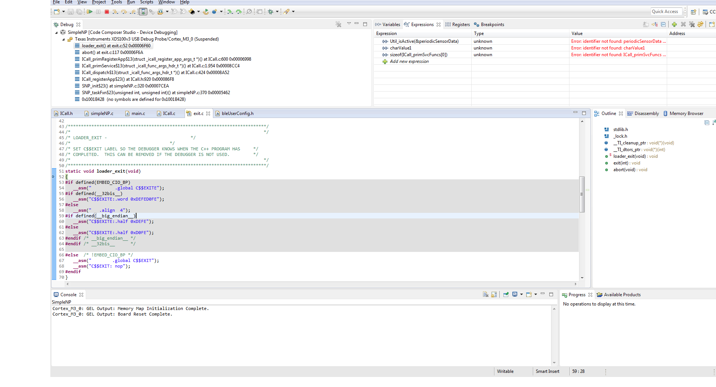716x387 pixels.
Task: Click the editor vertical scrollbar thumb
Action: (582, 194)
